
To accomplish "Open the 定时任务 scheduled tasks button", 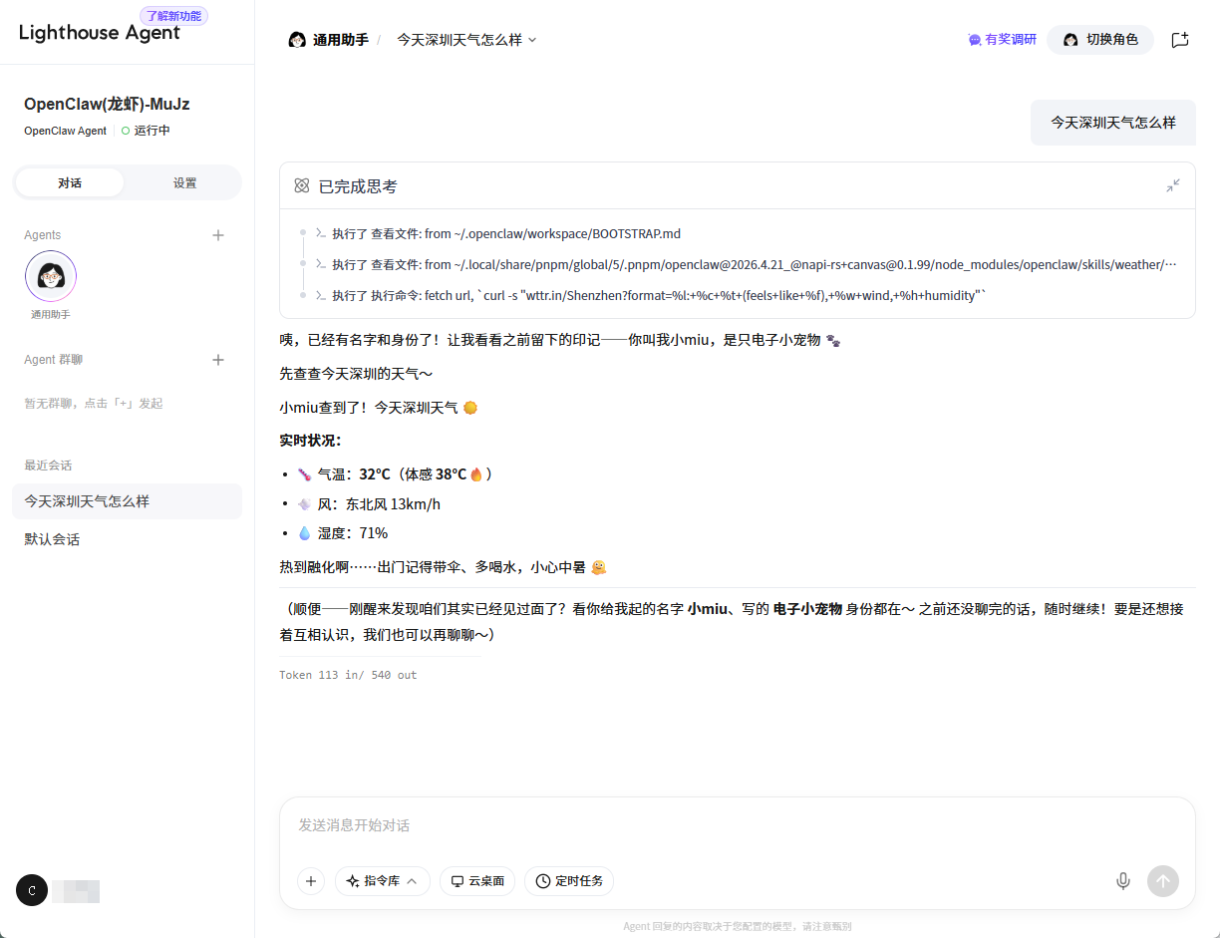I will click(x=569, y=881).
